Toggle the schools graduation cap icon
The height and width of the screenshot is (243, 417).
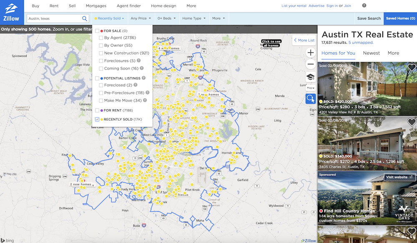310,77
